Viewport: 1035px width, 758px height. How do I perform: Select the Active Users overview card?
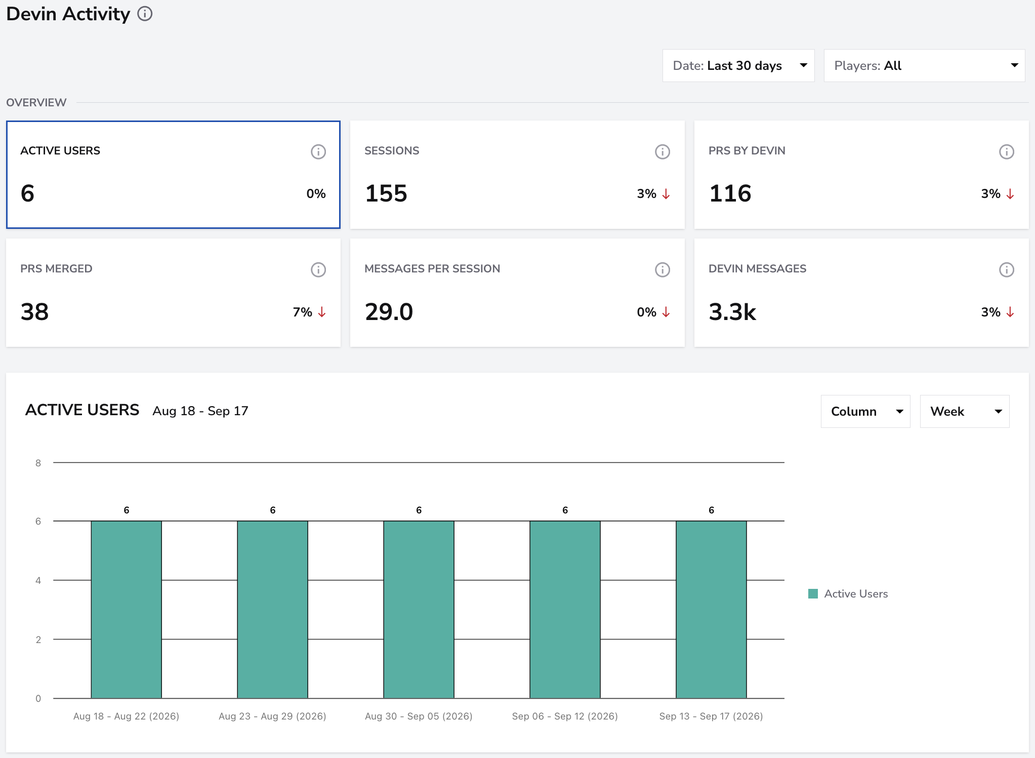(x=173, y=175)
